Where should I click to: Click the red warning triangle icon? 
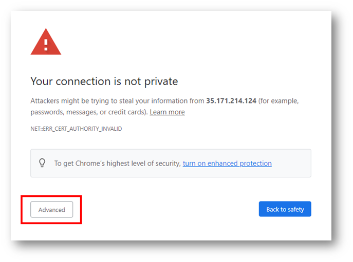pos(46,42)
